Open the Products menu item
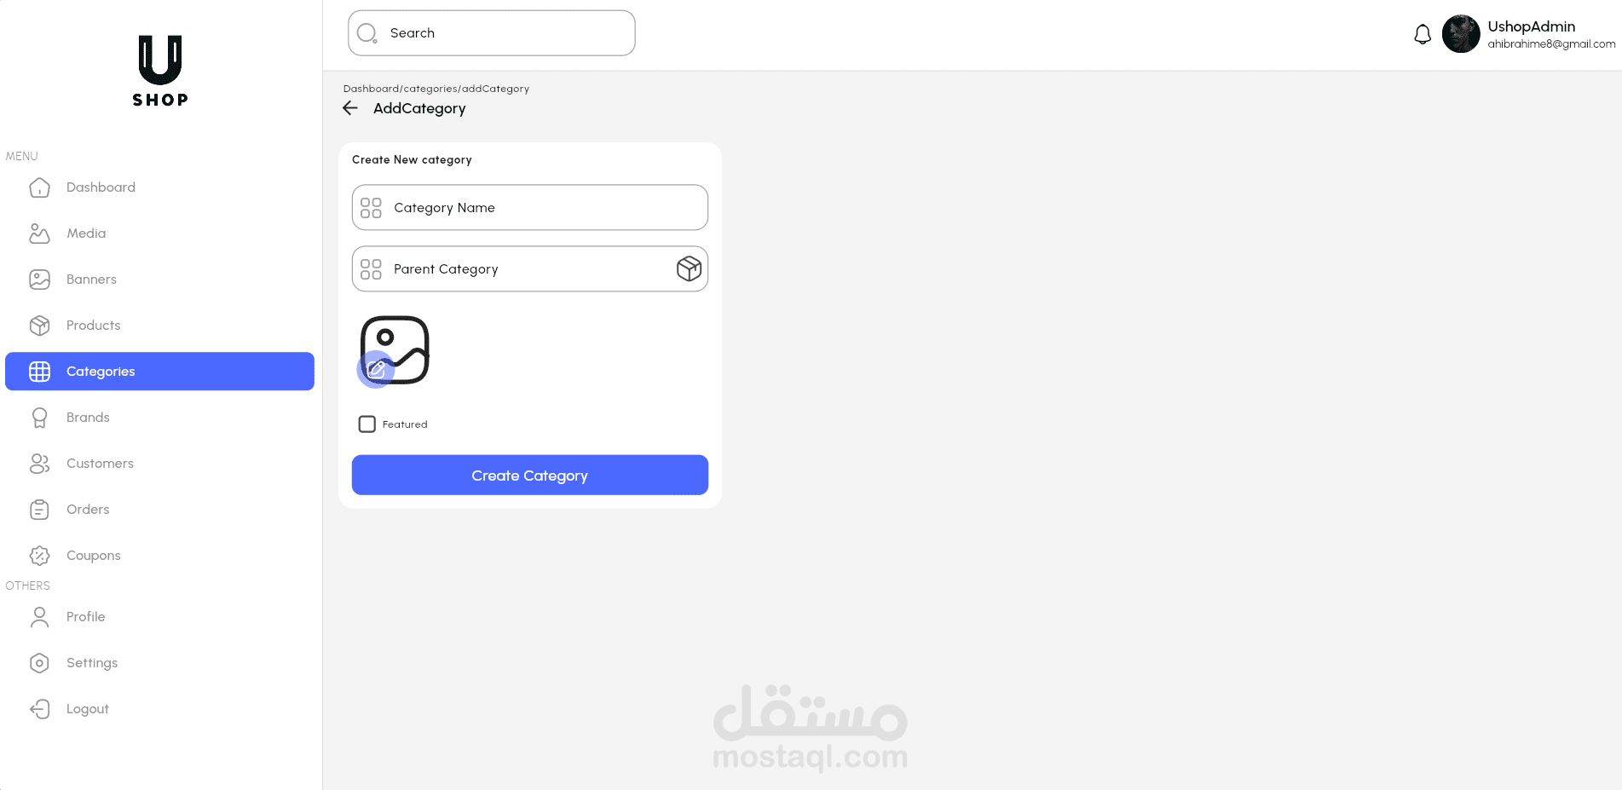1622x790 pixels. [93, 326]
